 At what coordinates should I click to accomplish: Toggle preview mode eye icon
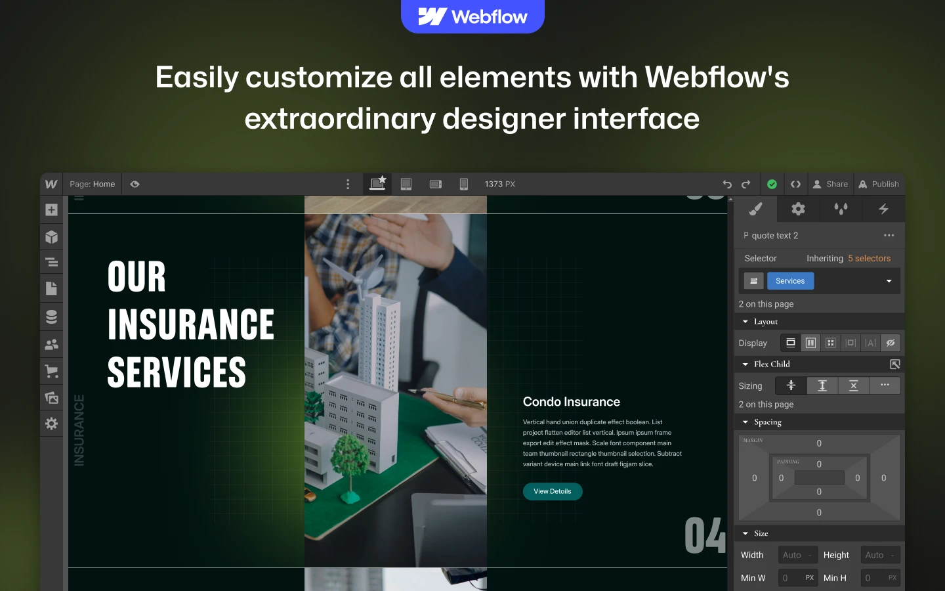click(x=135, y=185)
